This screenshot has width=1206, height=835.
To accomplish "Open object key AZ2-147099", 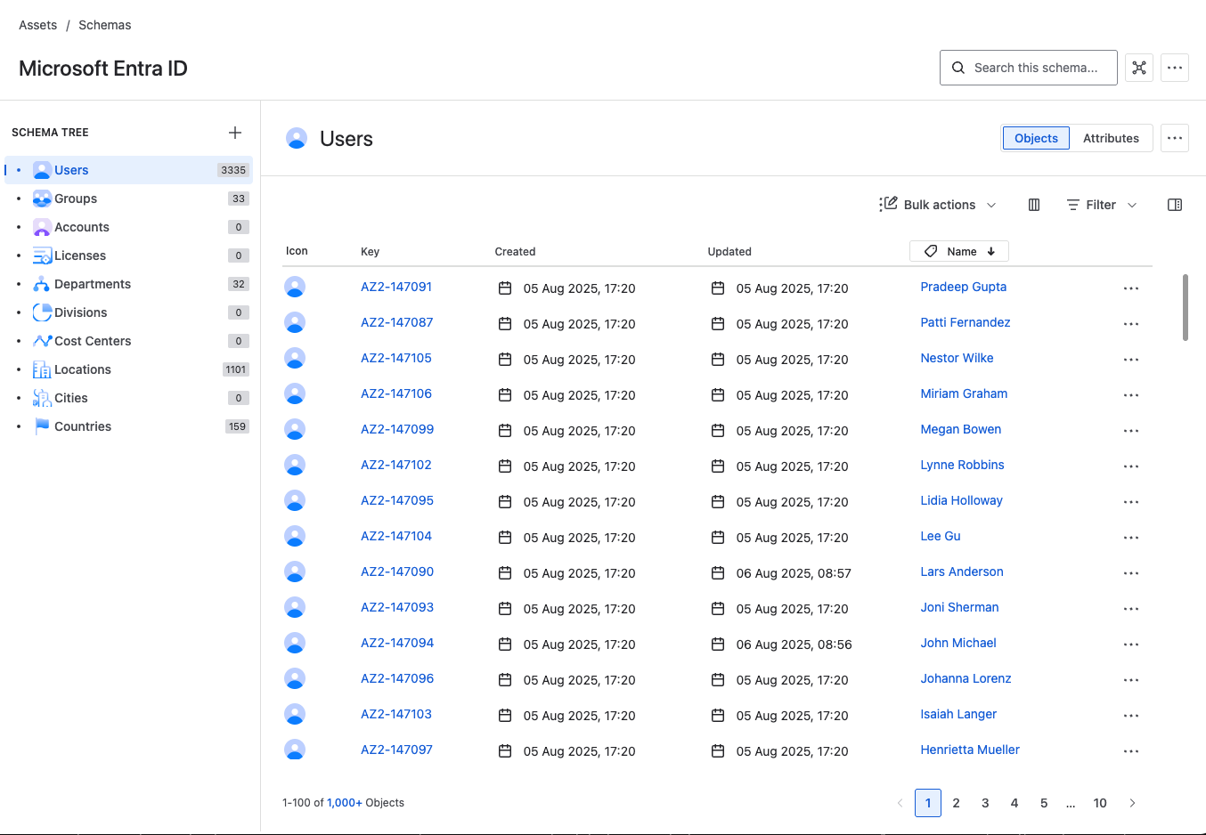I will pyautogui.click(x=397, y=429).
